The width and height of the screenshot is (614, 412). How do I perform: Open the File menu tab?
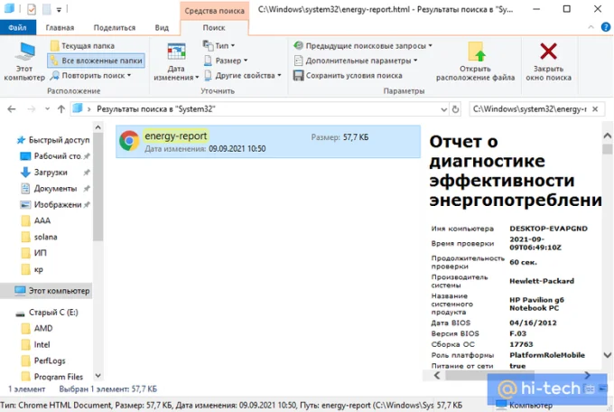click(x=17, y=28)
